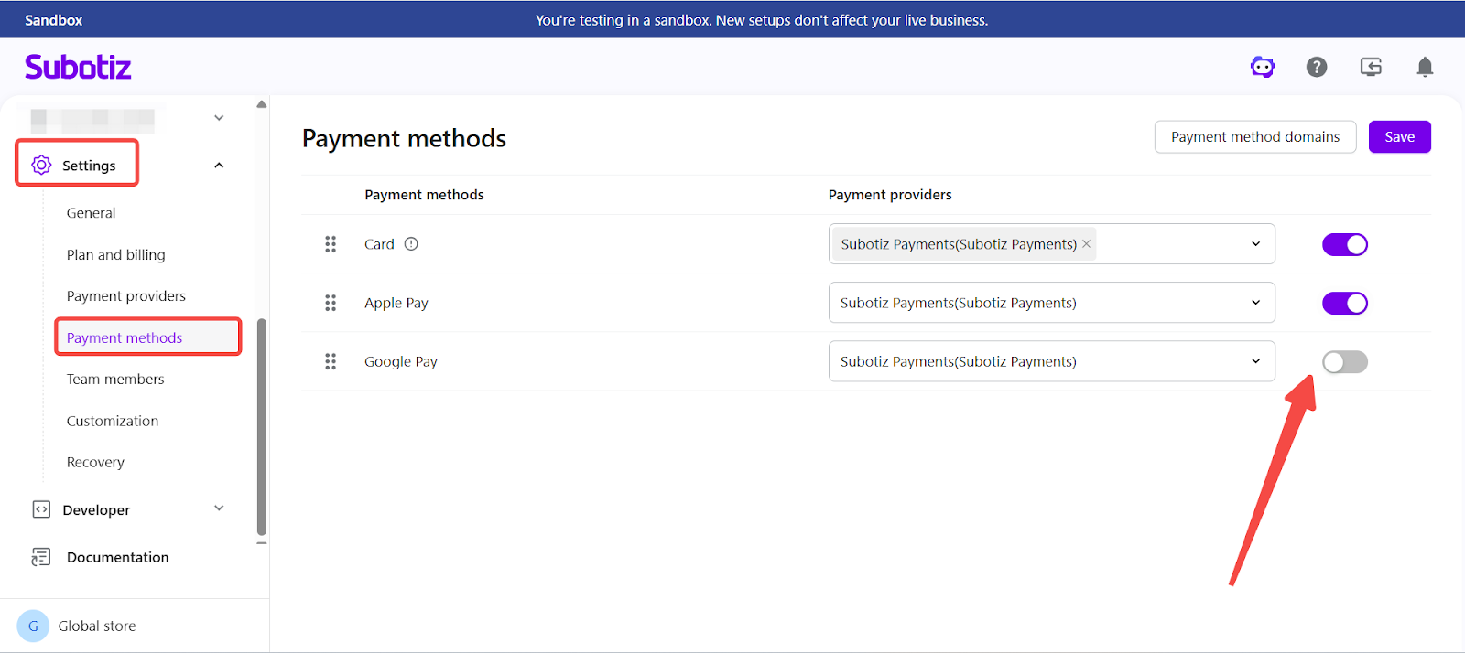This screenshot has width=1465, height=653.
Task: Expand the Developer menu section
Action: tap(219, 508)
